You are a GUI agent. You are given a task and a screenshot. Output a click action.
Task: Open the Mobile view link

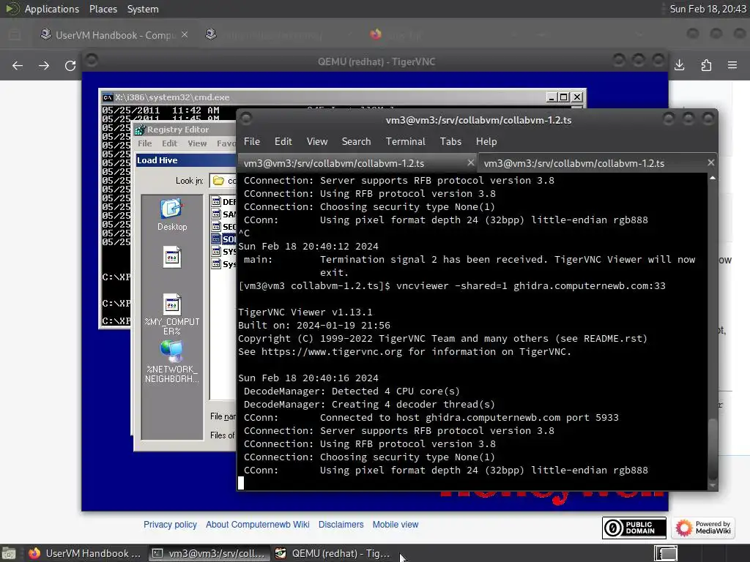[396, 524]
